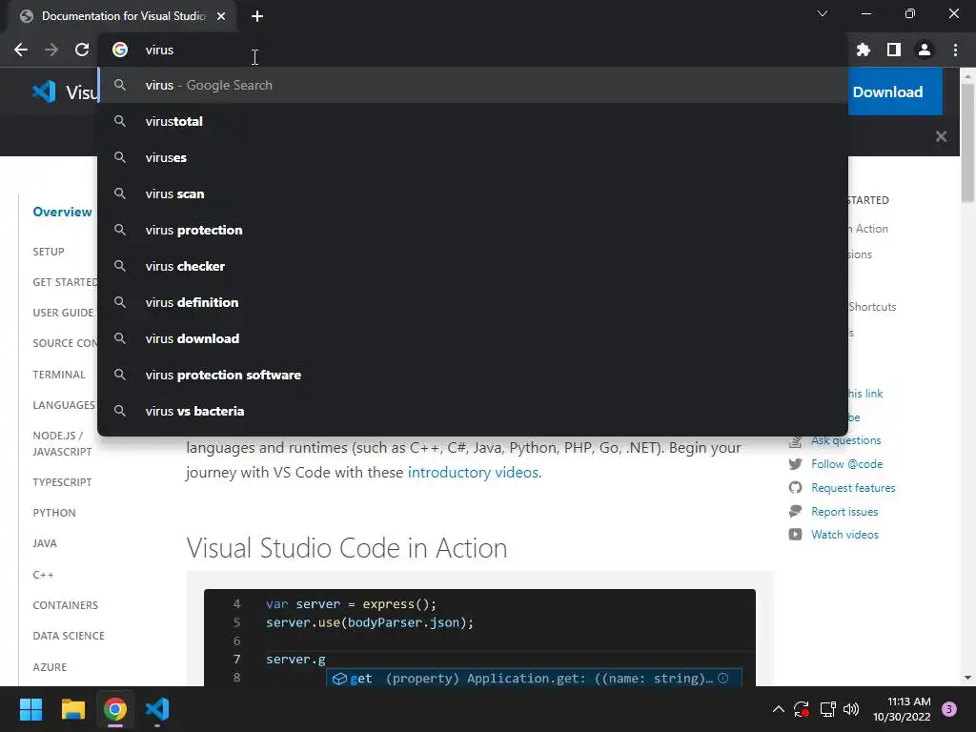This screenshot has width=976, height=732.
Task: Expand the NODE.JS / JAVASCRIPT section
Action: tap(62, 443)
